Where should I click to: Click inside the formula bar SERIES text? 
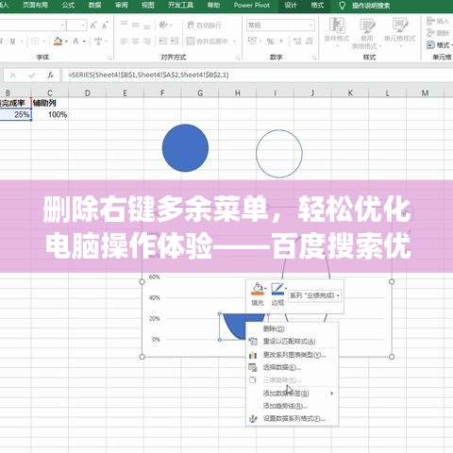[x=148, y=75]
